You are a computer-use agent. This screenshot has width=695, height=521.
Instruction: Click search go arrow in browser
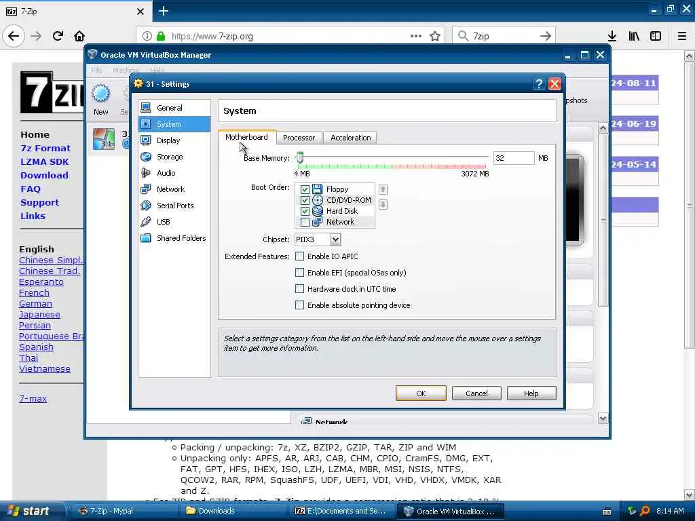click(546, 36)
